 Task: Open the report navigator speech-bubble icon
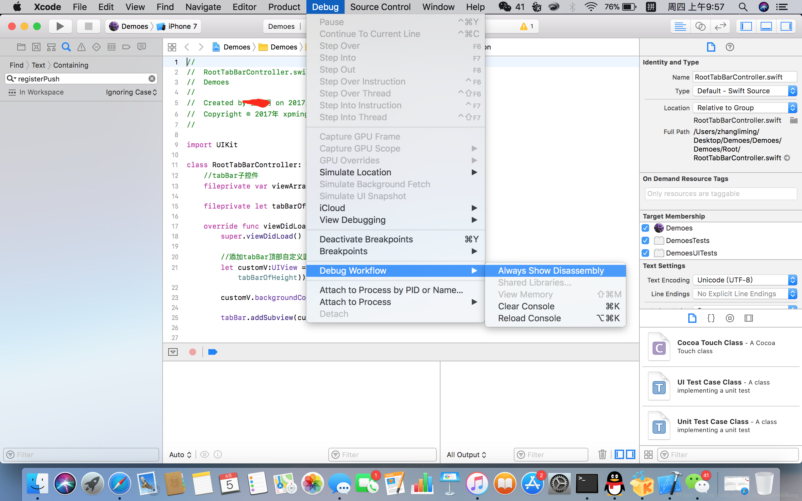(142, 47)
